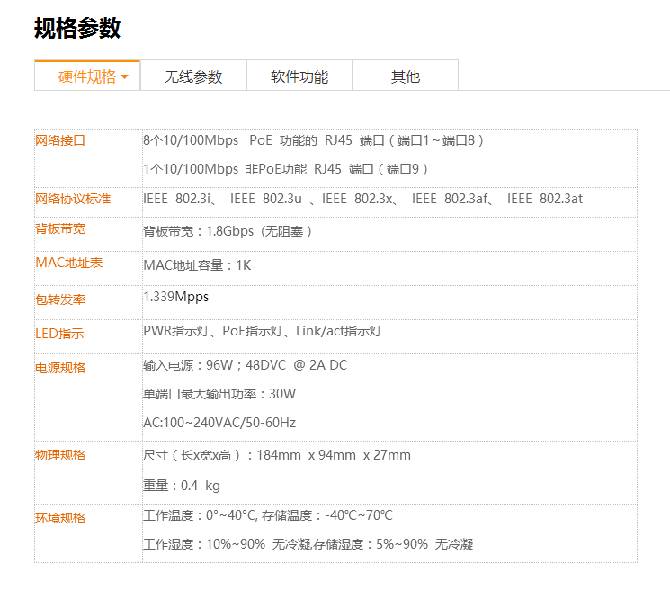Viewport: 670px width, 599px height.
Task: Click the 包转发率 row label
Action: coord(60,299)
